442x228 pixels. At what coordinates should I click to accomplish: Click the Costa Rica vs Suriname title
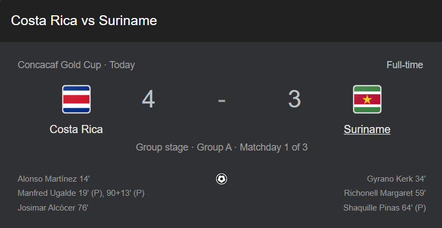click(x=84, y=21)
